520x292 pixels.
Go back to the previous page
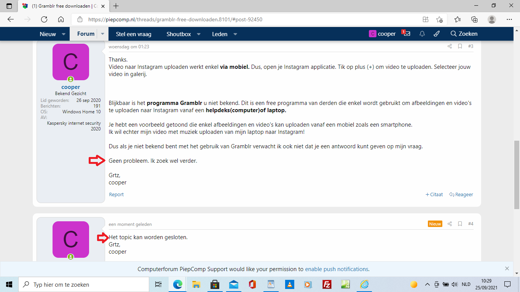pyautogui.click(x=10, y=19)
